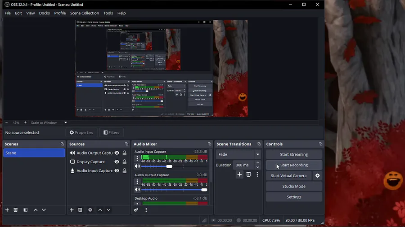
Task: Enable Studio Mode
Action: click(294, 186)
